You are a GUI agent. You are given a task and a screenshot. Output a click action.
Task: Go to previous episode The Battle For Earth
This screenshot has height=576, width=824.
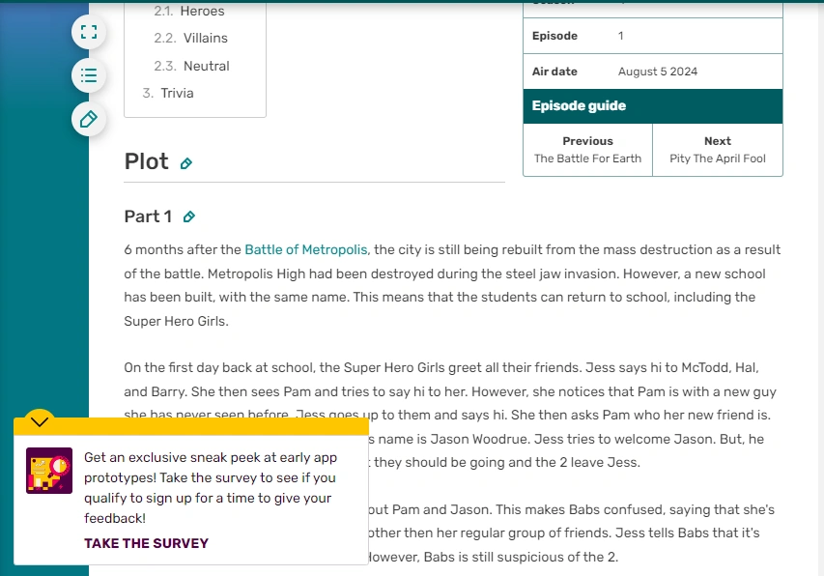click(x=586, y=150)
